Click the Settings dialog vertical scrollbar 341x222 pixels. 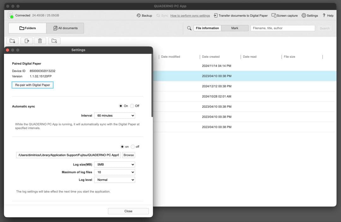point(152,86)
